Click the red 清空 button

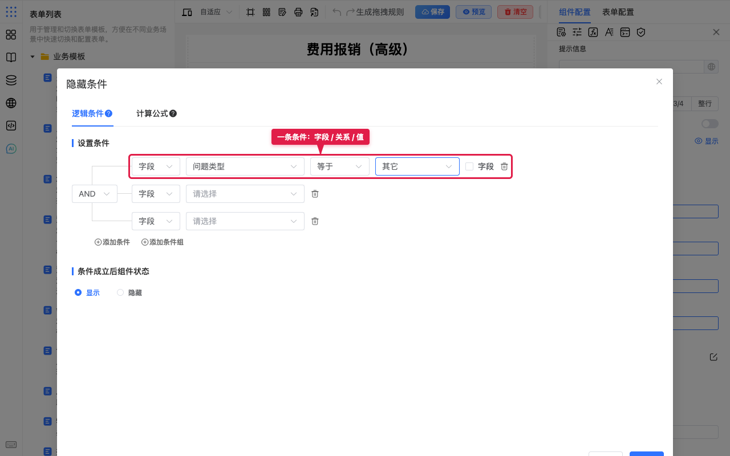pyautogui.click(x=515, y=12)
